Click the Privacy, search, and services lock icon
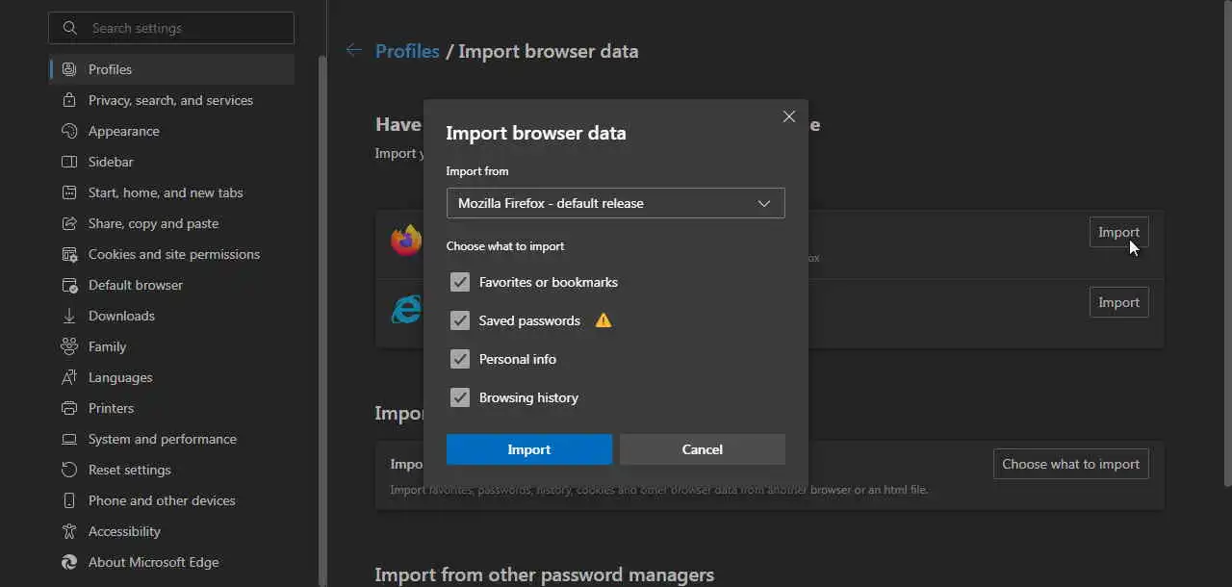 point(69,100)
